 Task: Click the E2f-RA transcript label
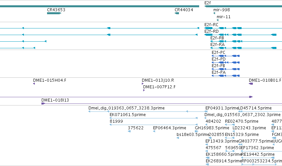tap(217, 45)
